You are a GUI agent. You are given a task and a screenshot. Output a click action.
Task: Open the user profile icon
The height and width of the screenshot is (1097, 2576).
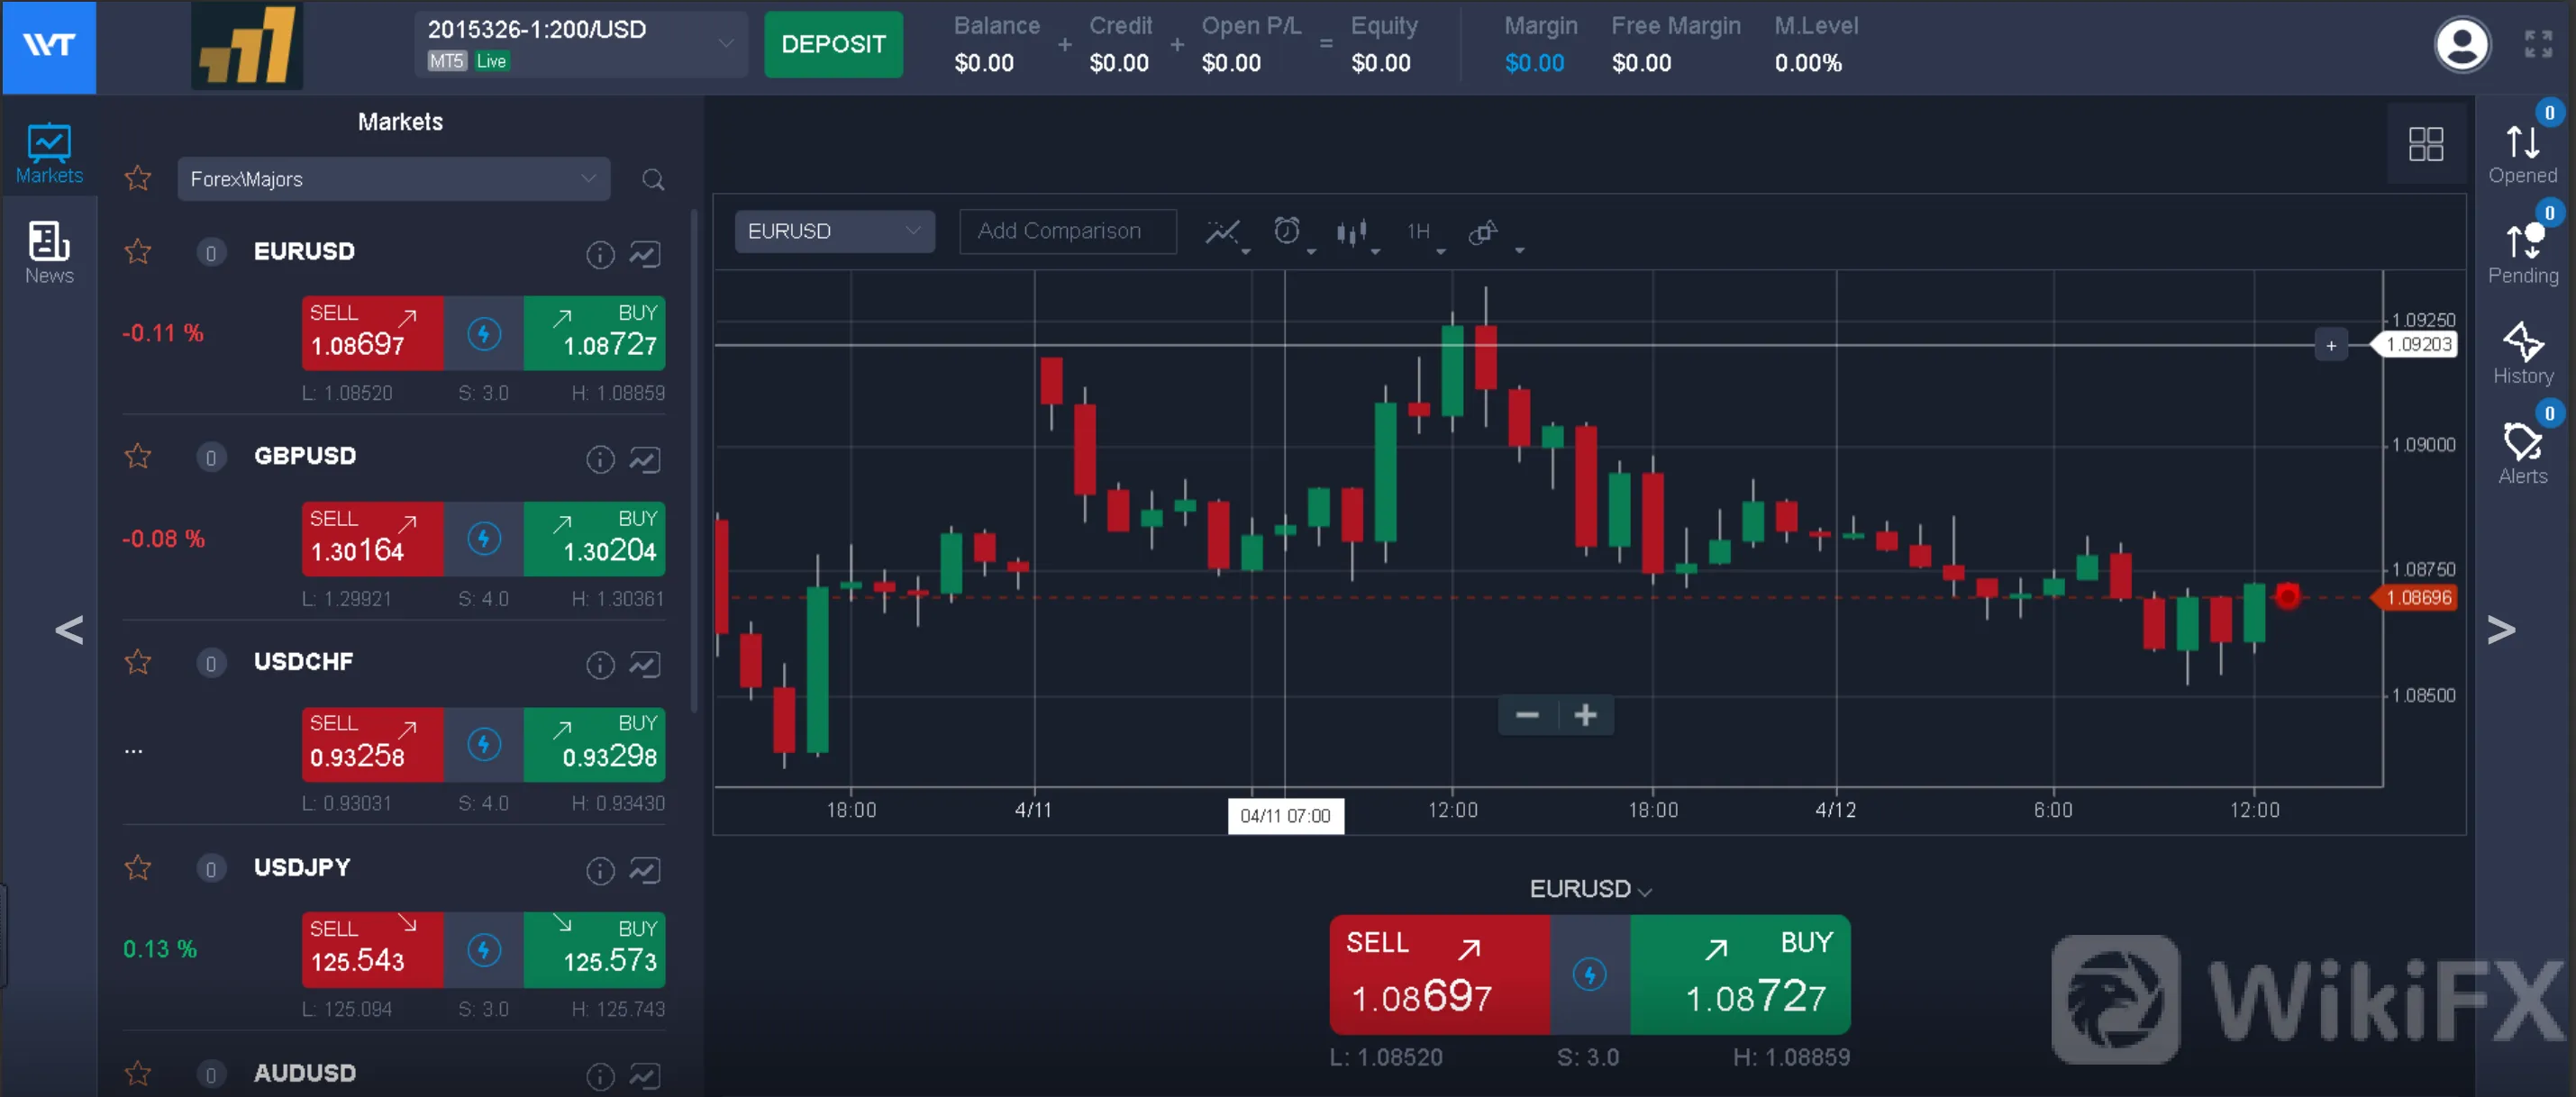(2461, 44)
